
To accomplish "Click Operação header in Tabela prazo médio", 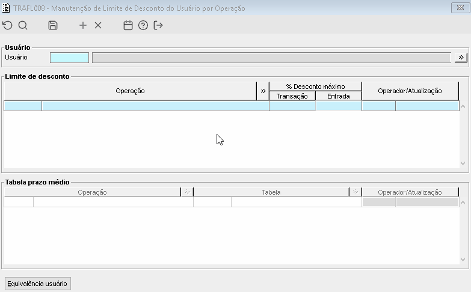I will tap(92, 192).
